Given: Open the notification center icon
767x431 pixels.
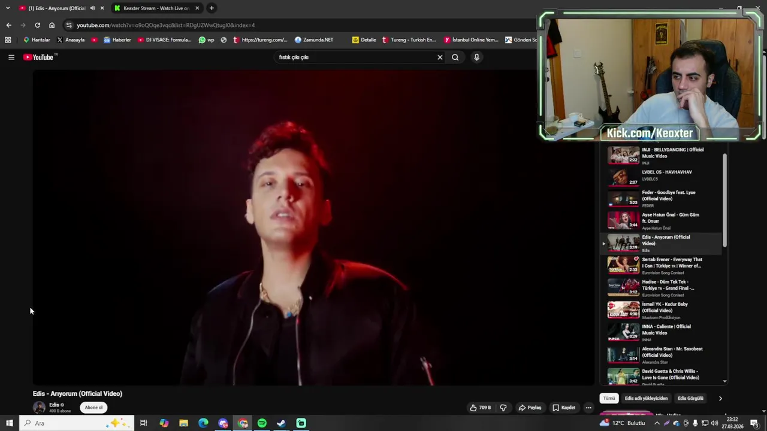Looking at the screenshot, I should [x=754, y=423].
